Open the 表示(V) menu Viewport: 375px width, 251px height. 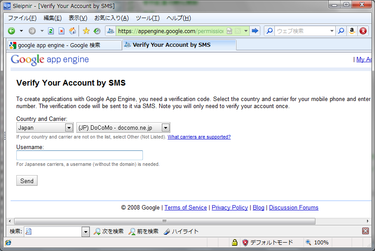point(78,18)
